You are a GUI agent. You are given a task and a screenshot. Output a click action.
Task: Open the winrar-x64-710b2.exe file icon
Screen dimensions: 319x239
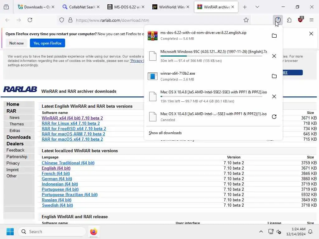click(153, 76)
